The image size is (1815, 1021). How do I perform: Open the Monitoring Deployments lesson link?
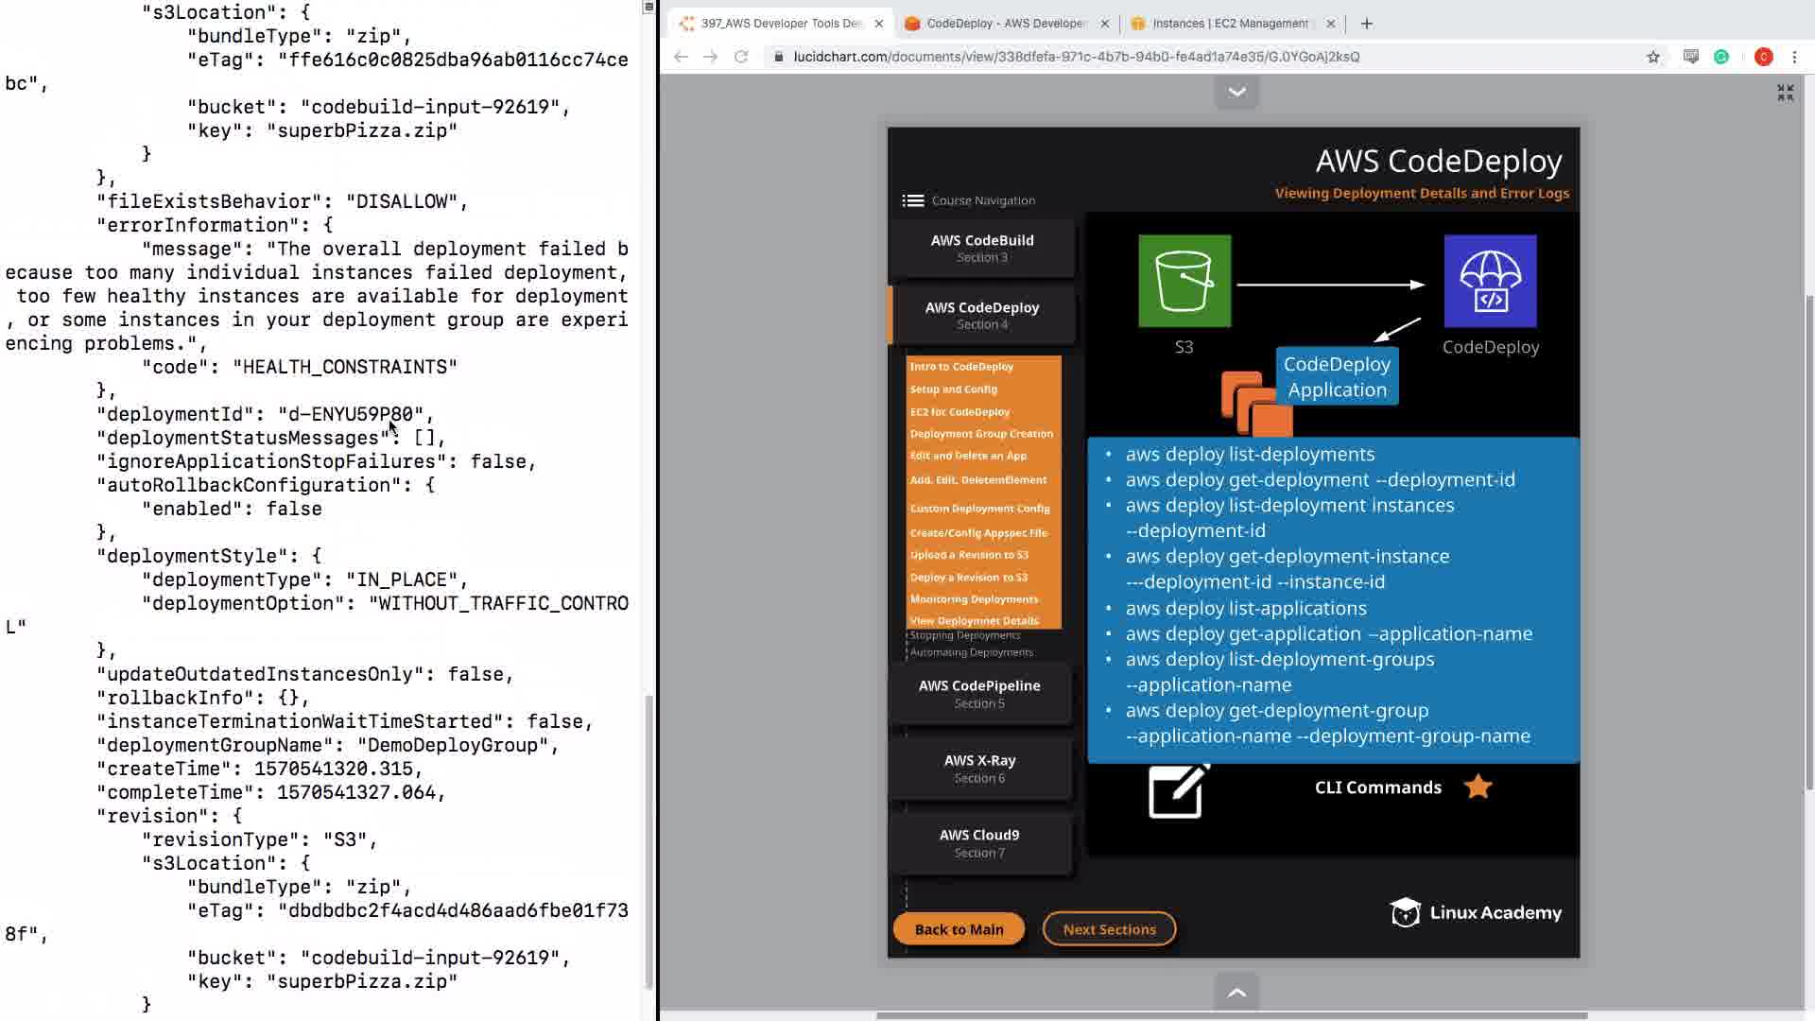(974, 598)
